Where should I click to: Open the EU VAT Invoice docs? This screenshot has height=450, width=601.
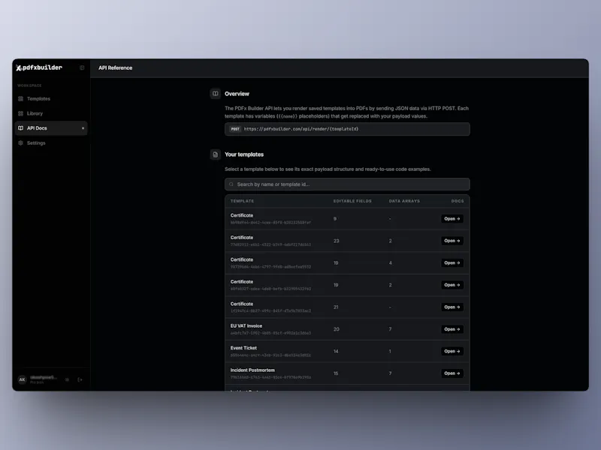pos(452,329)
